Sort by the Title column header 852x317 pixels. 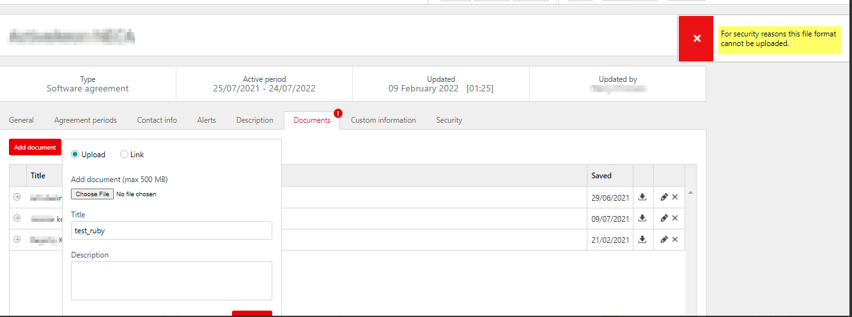(38, 176)
